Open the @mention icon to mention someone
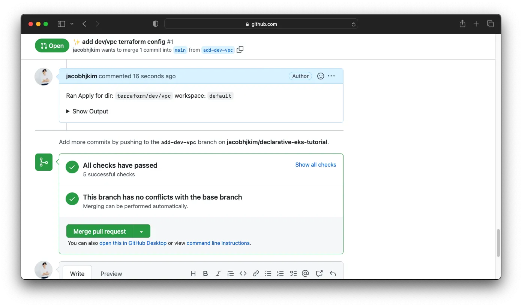The image size is (522, 307). point(305,273)
